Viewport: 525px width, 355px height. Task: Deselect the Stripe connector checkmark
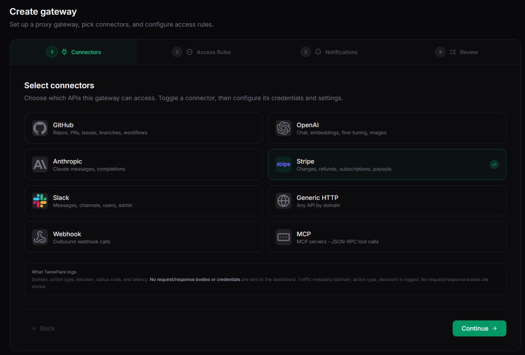coord(494,164)
